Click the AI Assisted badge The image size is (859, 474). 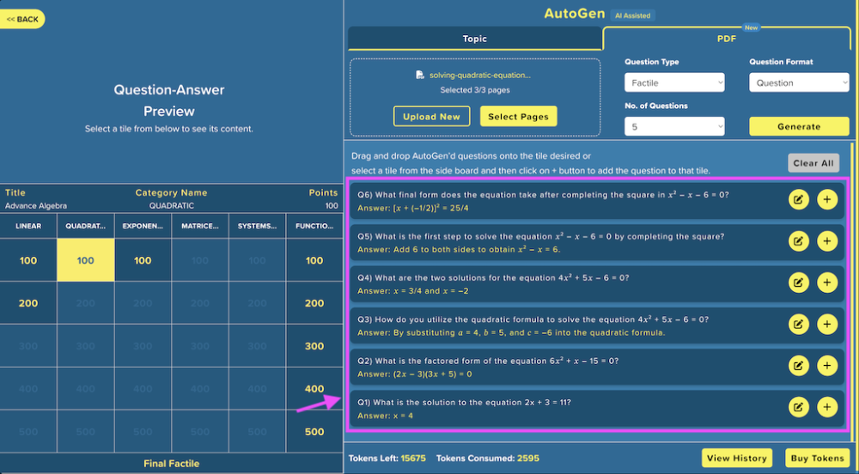coord(632,15)
